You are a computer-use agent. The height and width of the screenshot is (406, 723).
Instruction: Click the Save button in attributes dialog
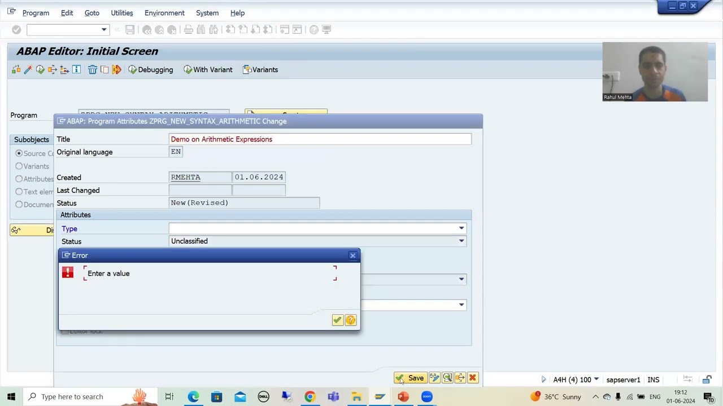pyautogui.click(x=410, y=378)
